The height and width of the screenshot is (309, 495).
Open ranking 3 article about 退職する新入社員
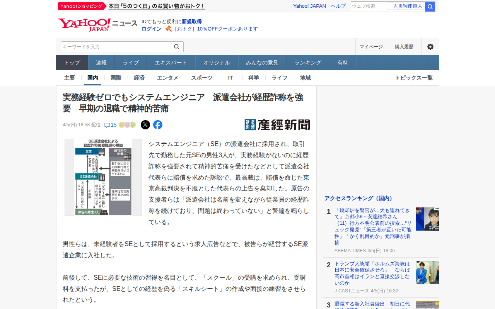[x=372, y=305]
